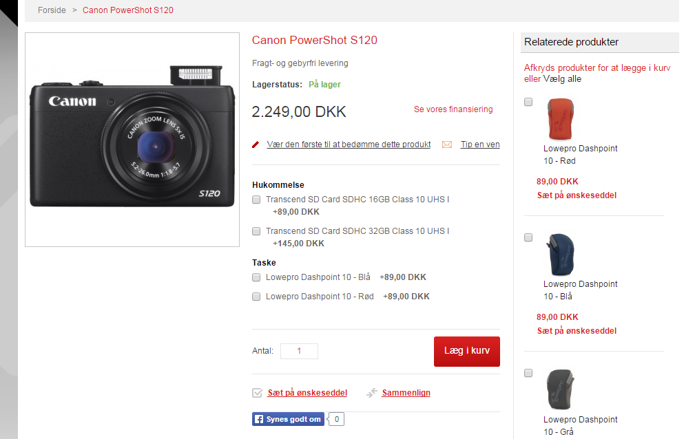Open Lowepro Dashpoint 10 - Grå product title
This screenshot has width=684, height=439.
tap(580, 425)
